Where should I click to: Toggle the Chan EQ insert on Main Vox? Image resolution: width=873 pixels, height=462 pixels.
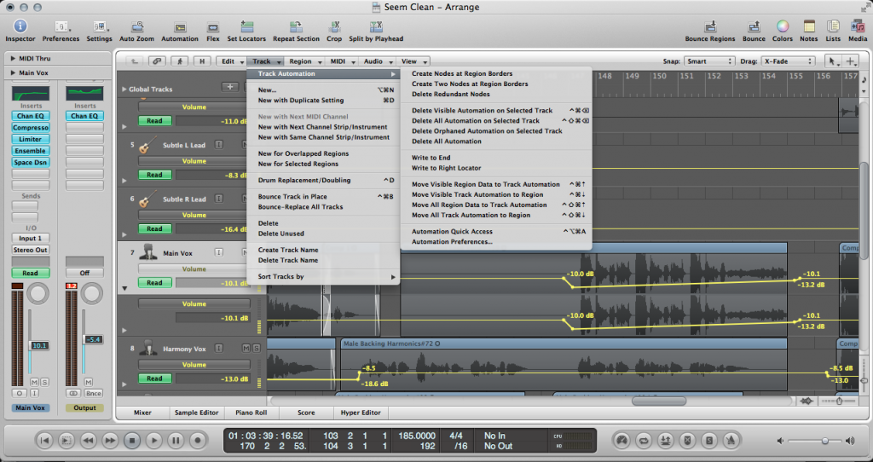coord(30,116)
